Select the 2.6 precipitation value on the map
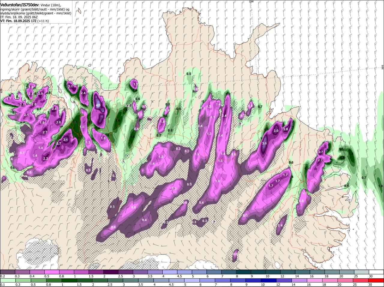This screenshot has width=384, height=287. point(34,104)
